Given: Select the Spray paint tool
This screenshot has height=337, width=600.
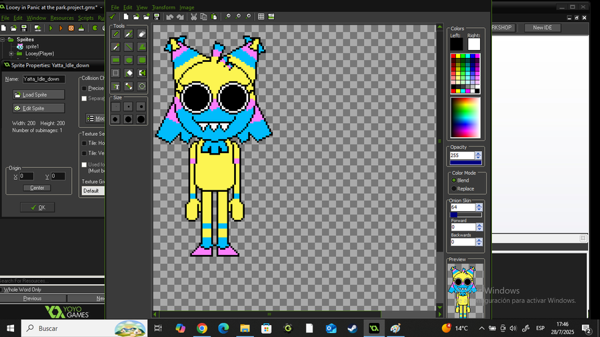Looking at the screenshot, I should (129, 34).
